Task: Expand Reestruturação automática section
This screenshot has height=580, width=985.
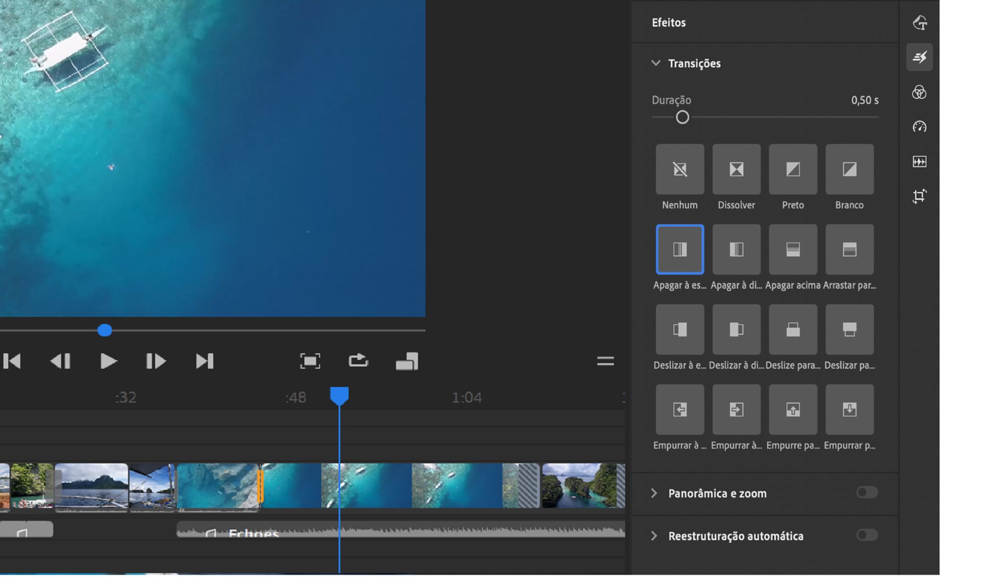Action: point(654,536)
